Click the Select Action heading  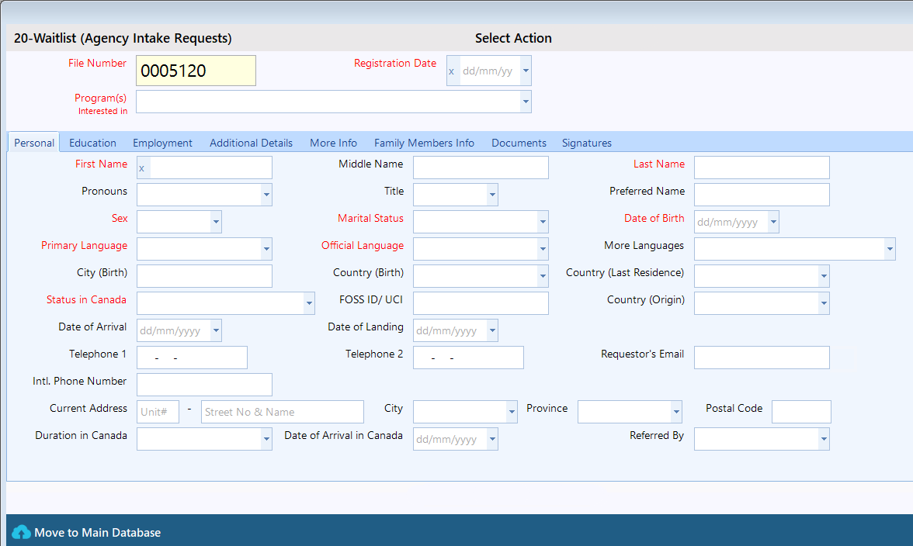coord(513,38)
